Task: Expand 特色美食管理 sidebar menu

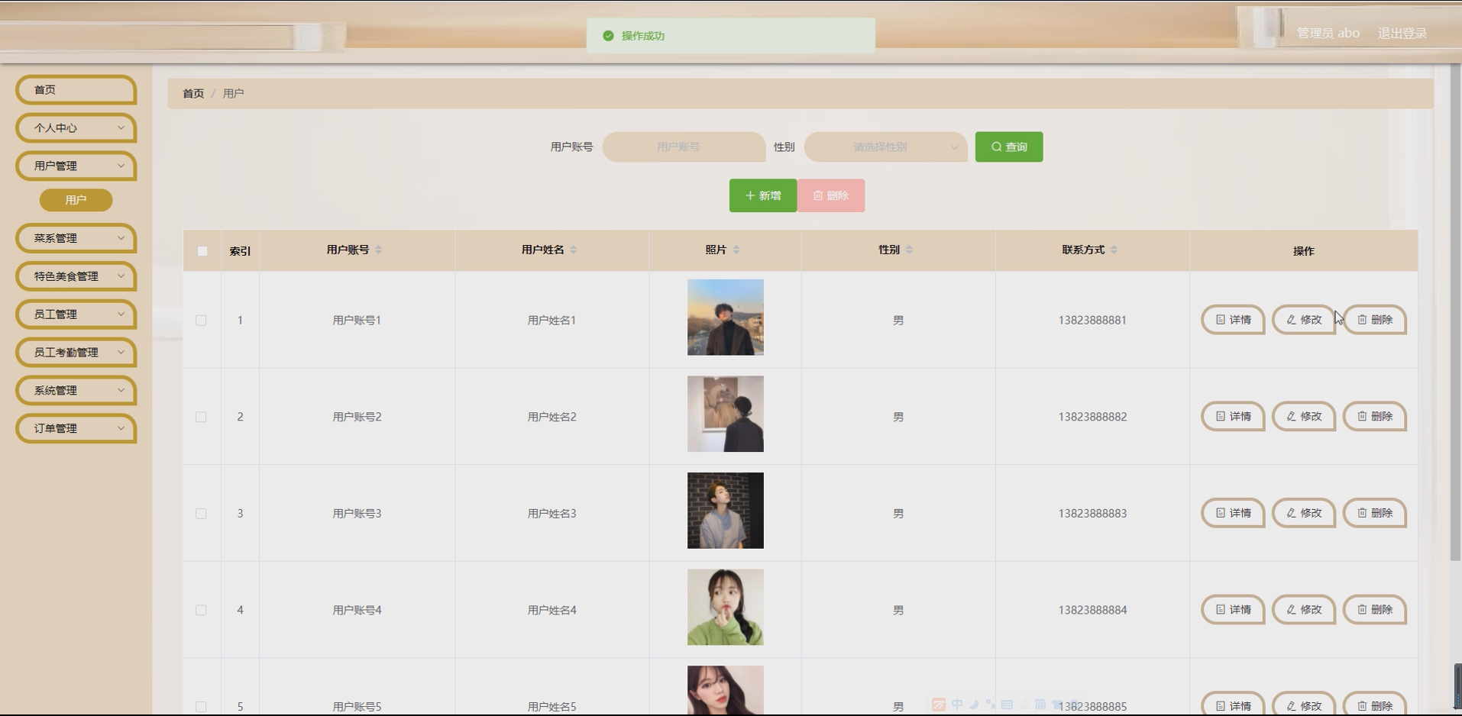Action: (76, 276)
